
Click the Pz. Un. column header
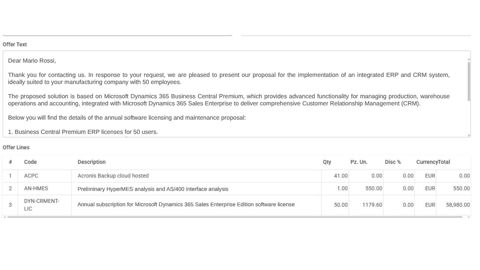[359, 162]
